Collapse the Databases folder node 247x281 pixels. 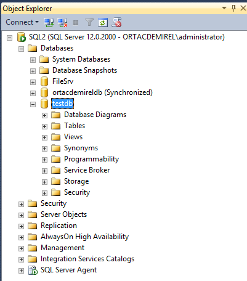(x=21, y=49)
